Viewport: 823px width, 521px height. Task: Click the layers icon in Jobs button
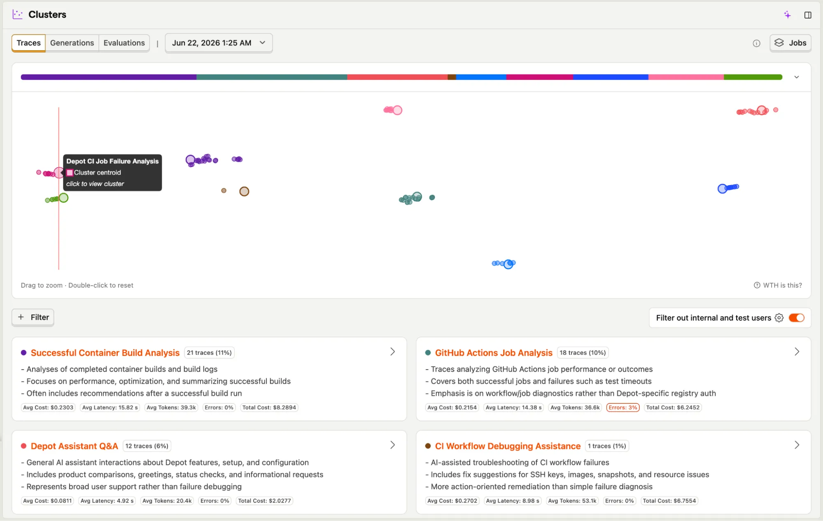pos(779,43)
